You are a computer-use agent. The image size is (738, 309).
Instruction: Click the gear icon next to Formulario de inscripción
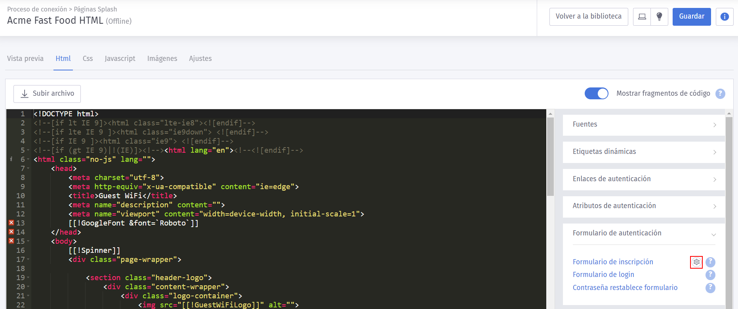(x=696, y=262)
